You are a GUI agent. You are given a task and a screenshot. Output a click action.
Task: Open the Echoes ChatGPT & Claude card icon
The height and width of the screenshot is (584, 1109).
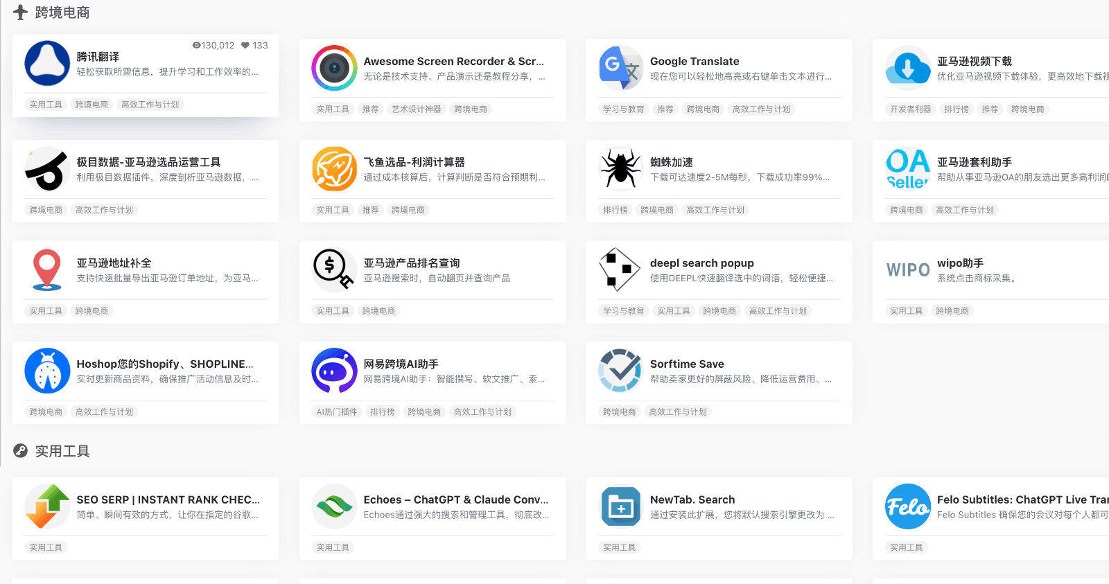[x=334, y=506]
